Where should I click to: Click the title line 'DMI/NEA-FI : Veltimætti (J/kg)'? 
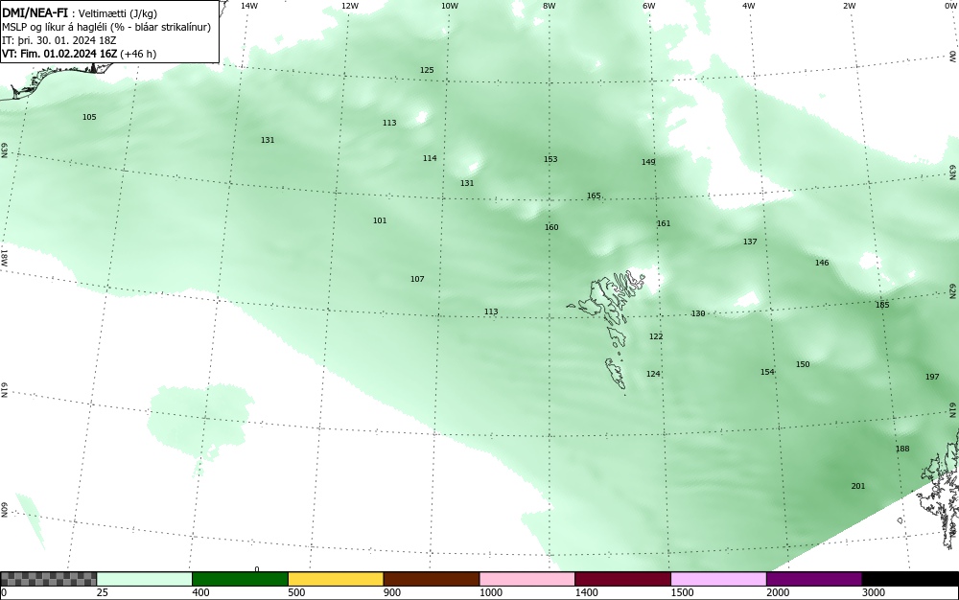tap(80, 13)
